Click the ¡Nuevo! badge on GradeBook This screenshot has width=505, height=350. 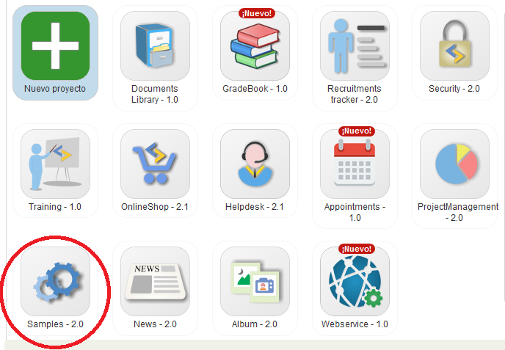tap(257, 13)
